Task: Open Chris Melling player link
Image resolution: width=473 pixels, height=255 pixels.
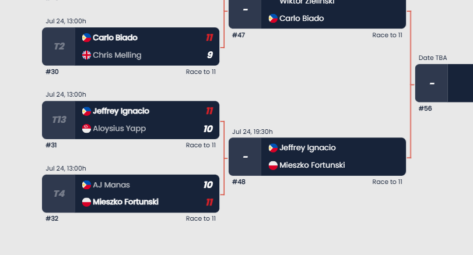Action: click(x=117, y=55)
